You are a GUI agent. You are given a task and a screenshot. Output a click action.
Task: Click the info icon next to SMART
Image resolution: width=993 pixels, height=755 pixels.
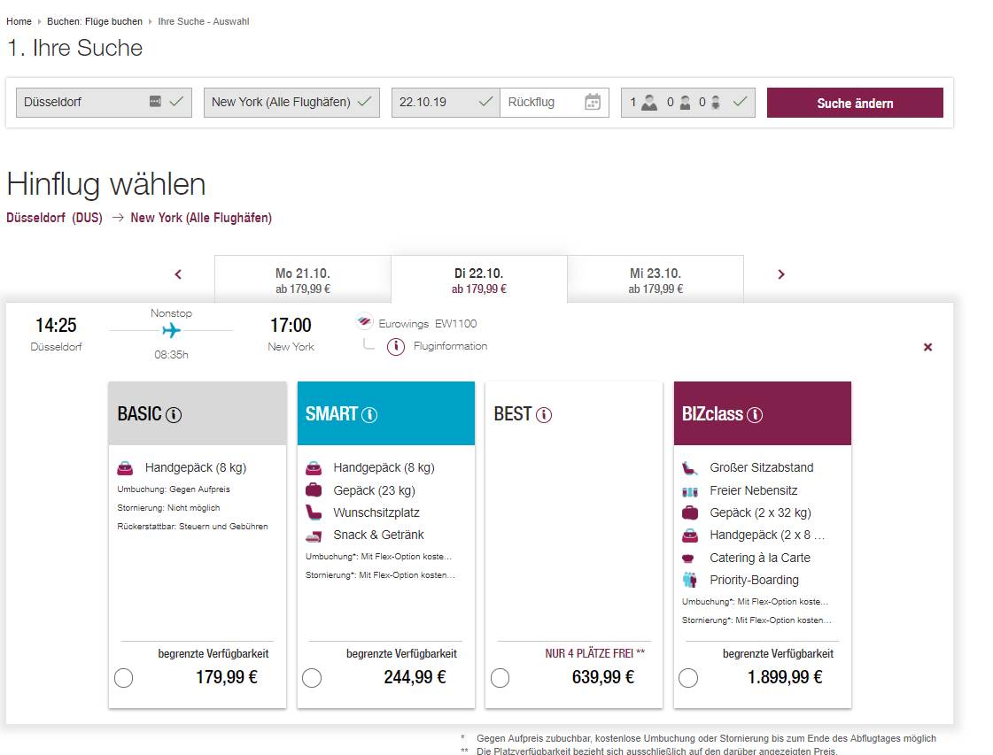tap(369, 414)
